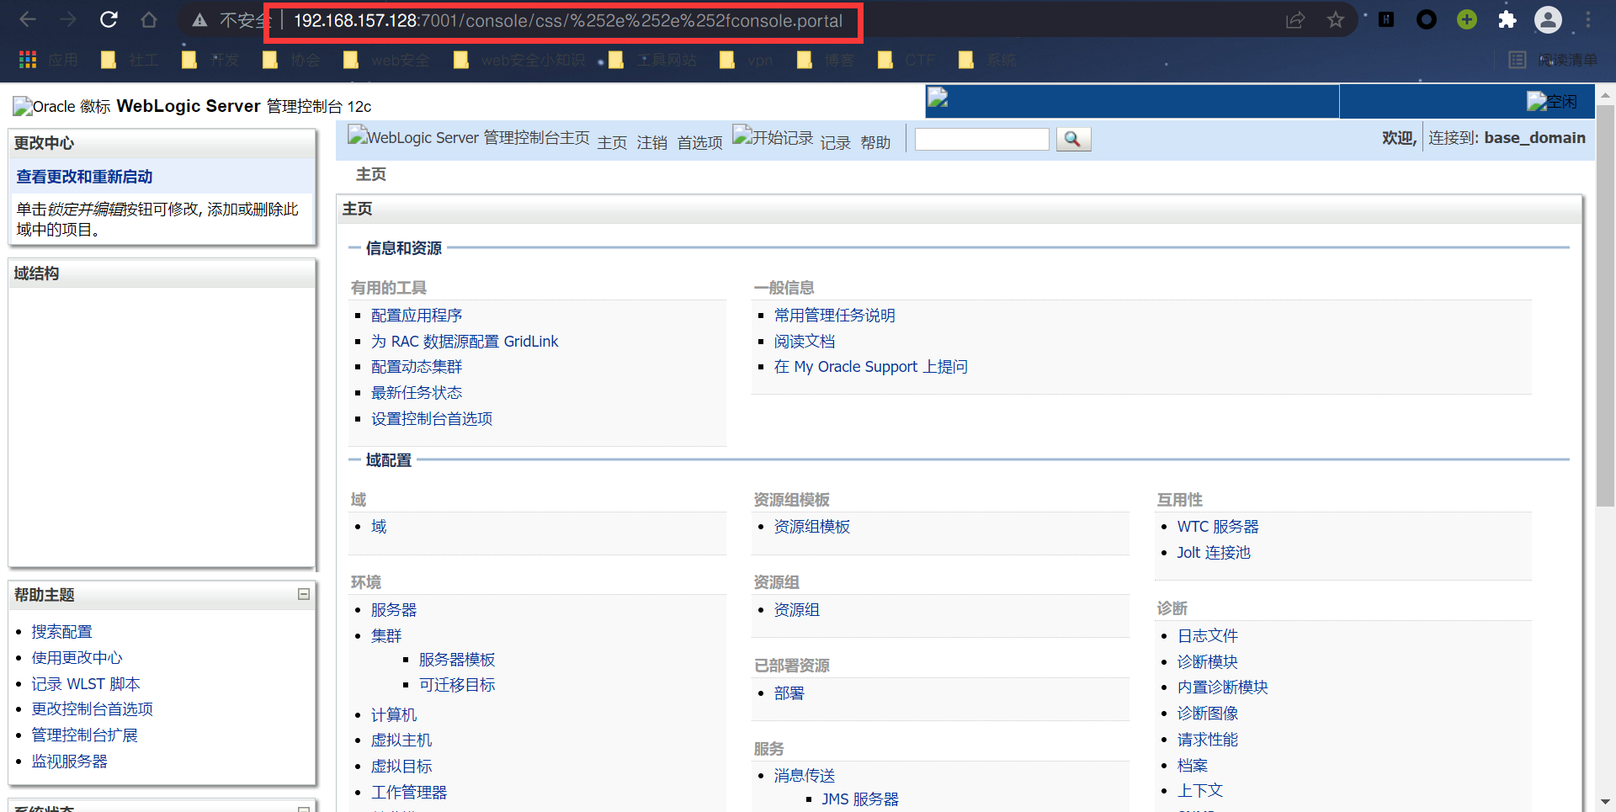
Task: Open 为 RAC 数据源配置 GridLink
Action: click(x=465, y=342)
